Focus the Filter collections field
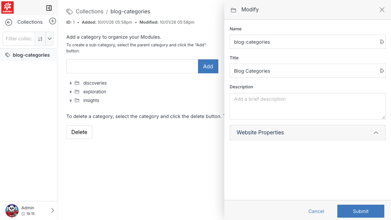391x220 pixels. click(19, 39)
